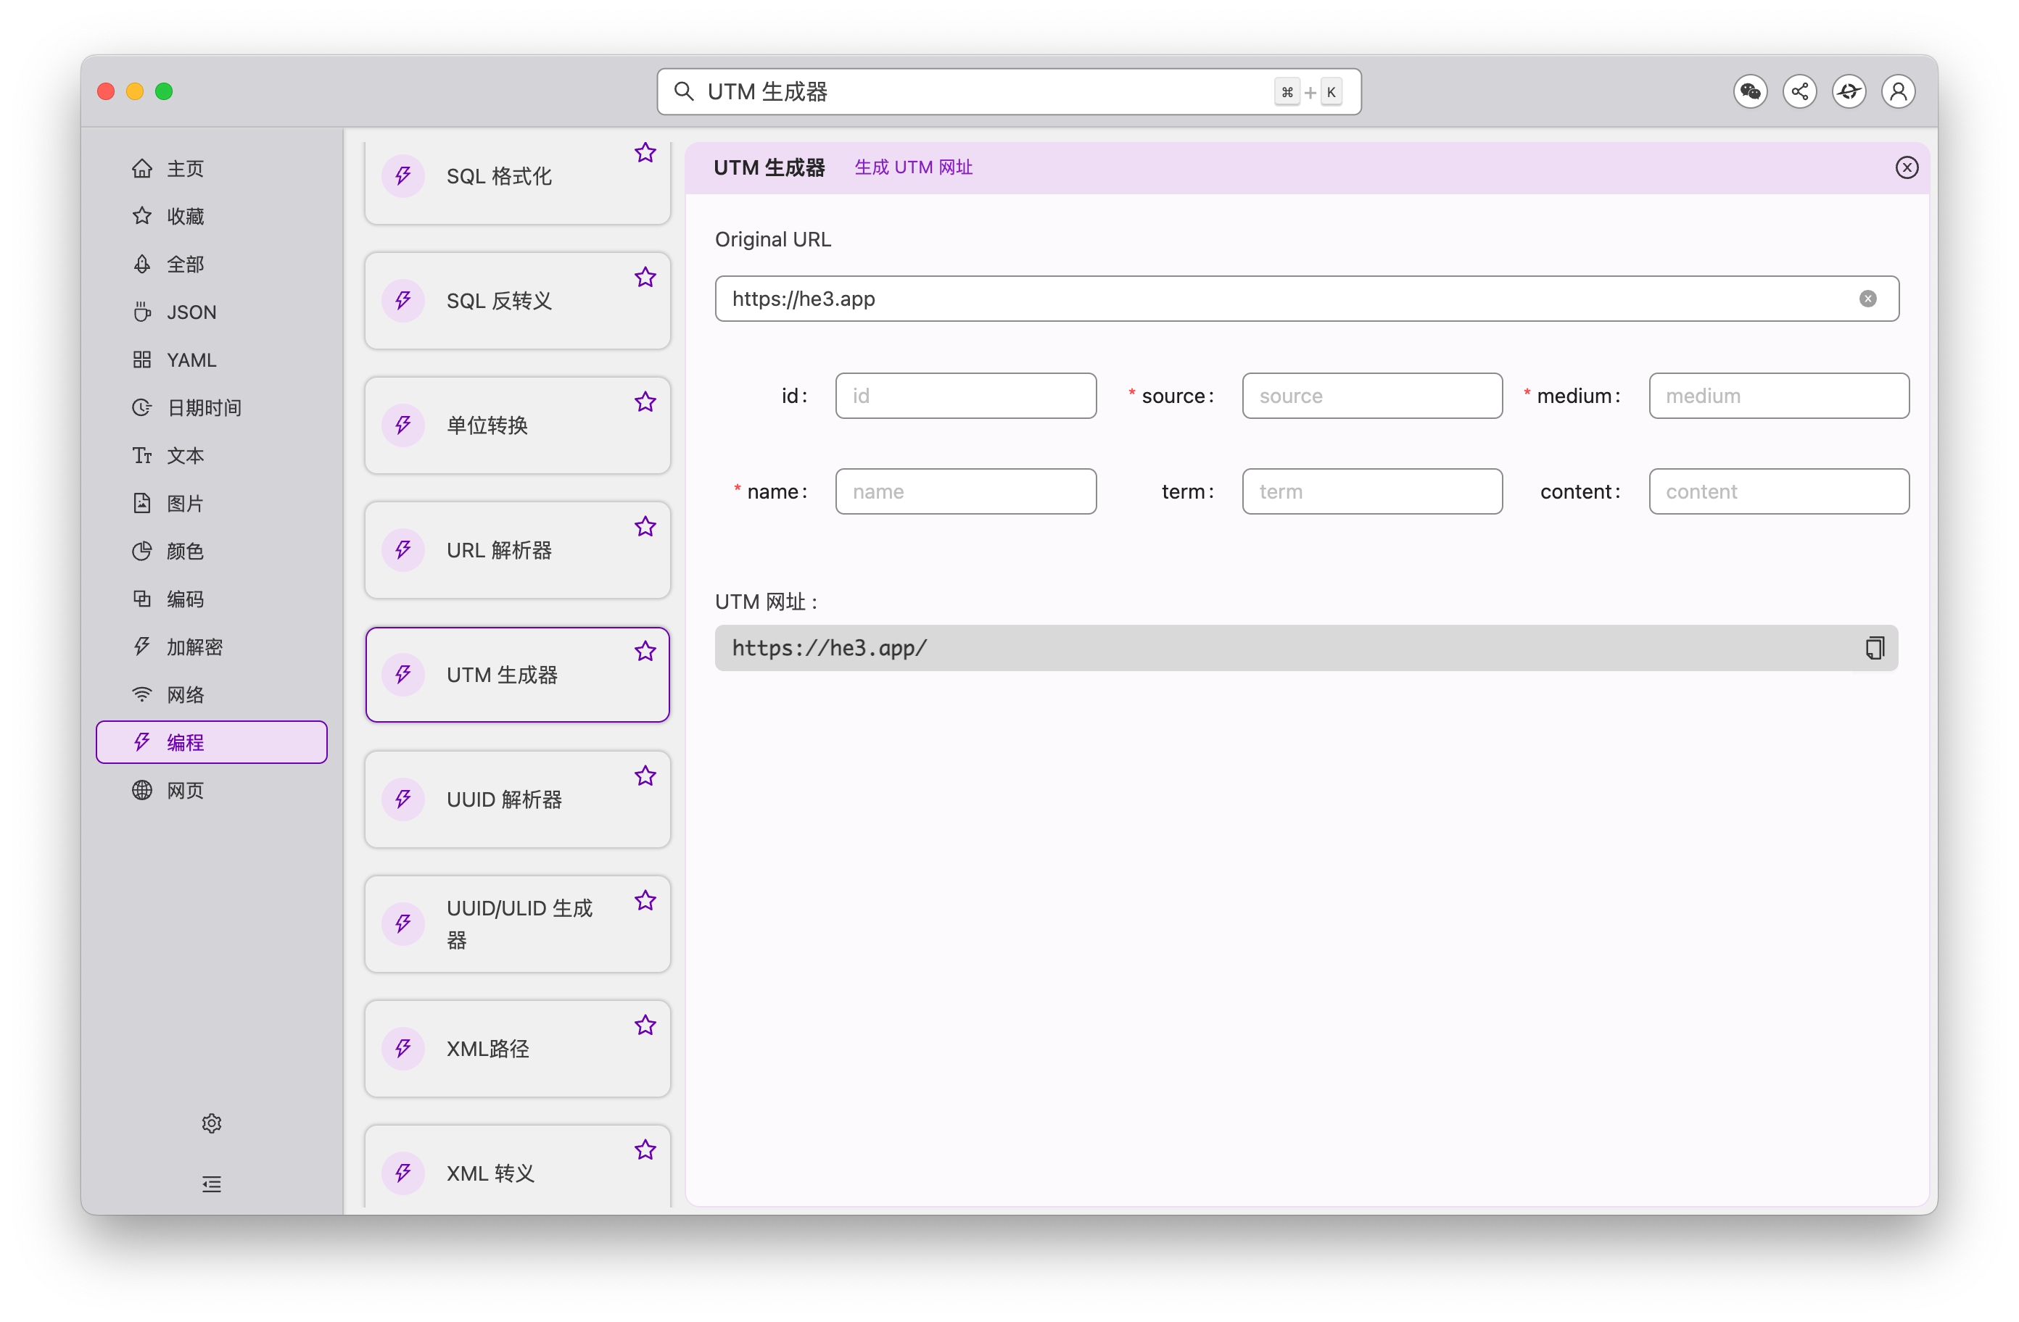This screenshot has height=1322, width=2019.
Task: Open the URL 解析器 tool card
Action: [x=518, y=550]
